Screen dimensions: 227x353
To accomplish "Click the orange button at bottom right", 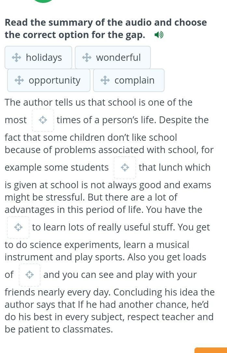I will pos(211,350).
